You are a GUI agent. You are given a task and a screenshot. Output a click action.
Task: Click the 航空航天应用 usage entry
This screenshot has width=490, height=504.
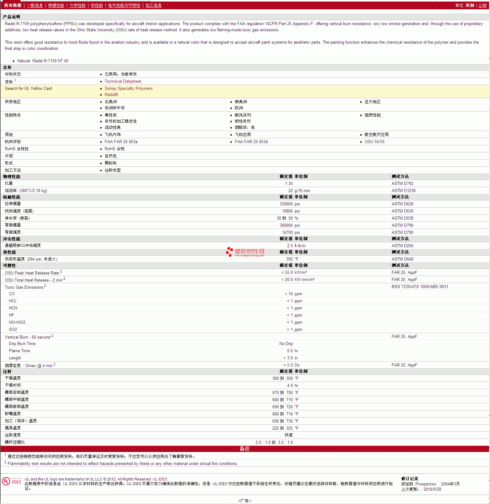377,134
